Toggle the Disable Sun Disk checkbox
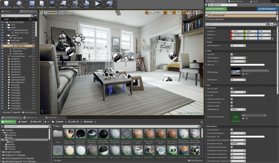The height and width of the screenshot is (163, 279). (x=231, y=106)
